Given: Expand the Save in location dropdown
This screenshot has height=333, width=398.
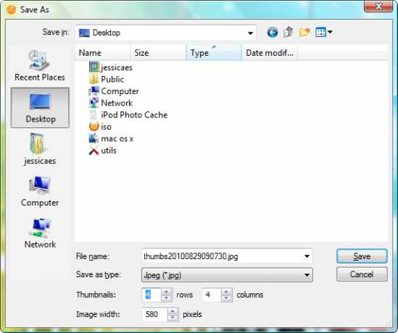Looking at the screenshot, I should 250,33.
